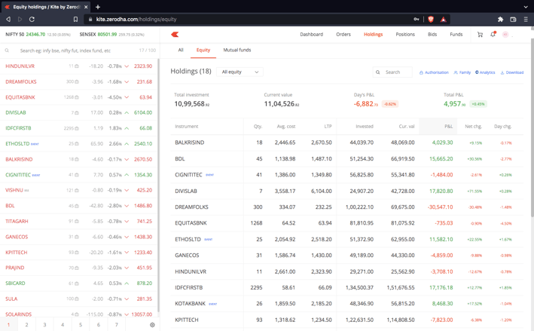This screenshot has width=534, height=331.
Task: Open the cart basket icon
Action: (x=480, y=35)
